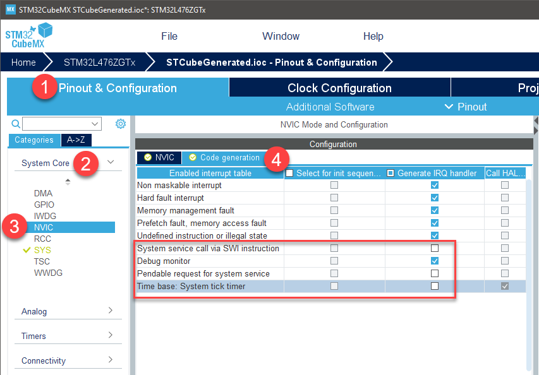The height and width of the screenshot is (375, 539).
Task: Select WWDG in System Core list
Action: point(48,273)
